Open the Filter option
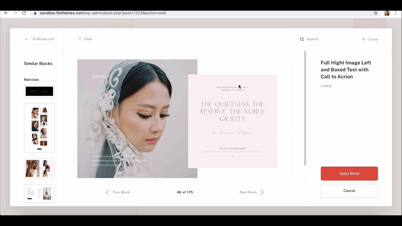 pos(88,39)
